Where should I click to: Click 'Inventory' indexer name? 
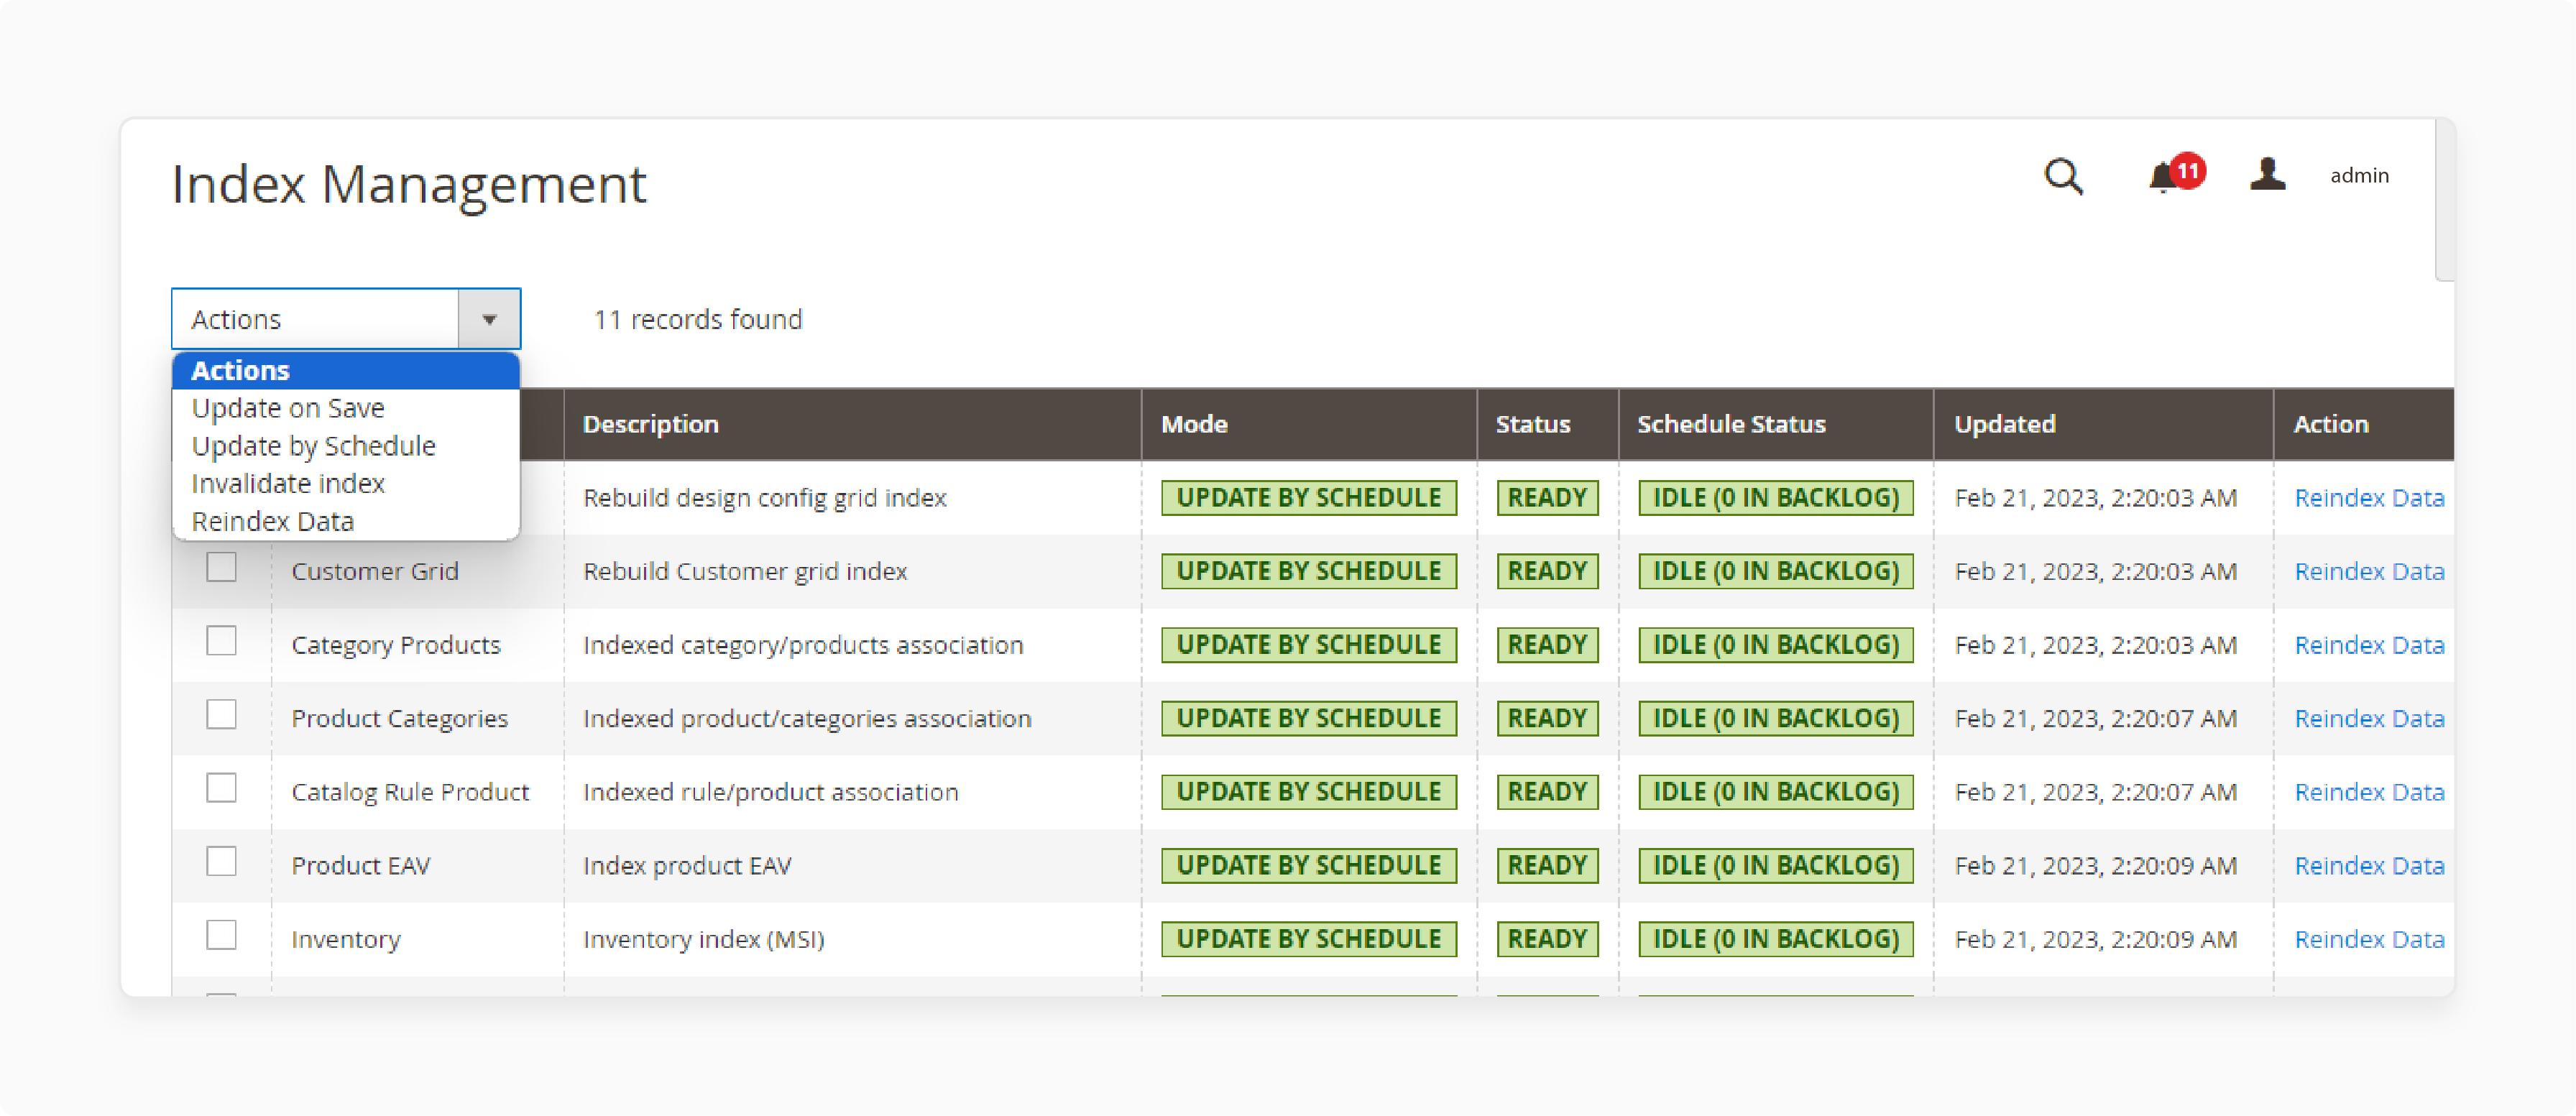[x=346, y=940]
